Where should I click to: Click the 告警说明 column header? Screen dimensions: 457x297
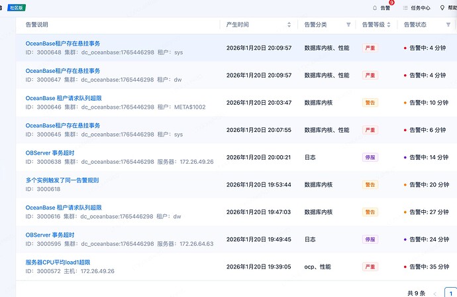[x=37, y=25]
